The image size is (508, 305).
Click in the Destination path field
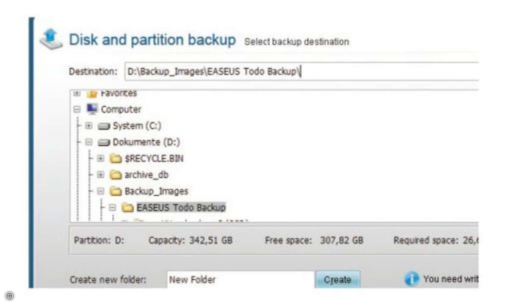click(x=301, y=72)
